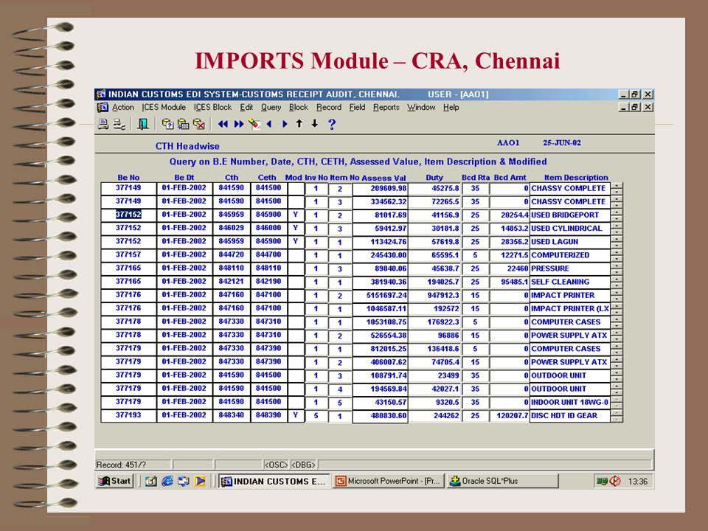Click the Mod field Y in the USED CYLINDRICAL row

click(295, 228)
